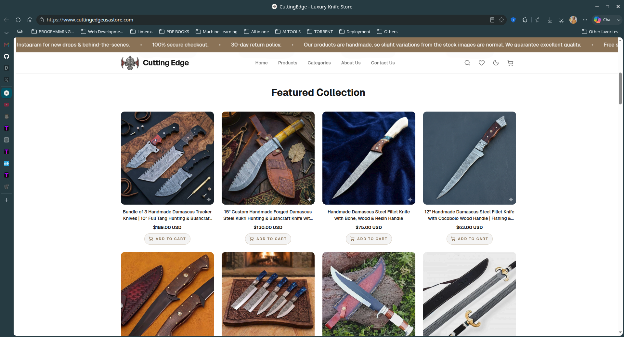The width and height of the screenshot is (624, 337).
Task: Add Tracker Knives bundle to cart
Action: tap(167, 239)
